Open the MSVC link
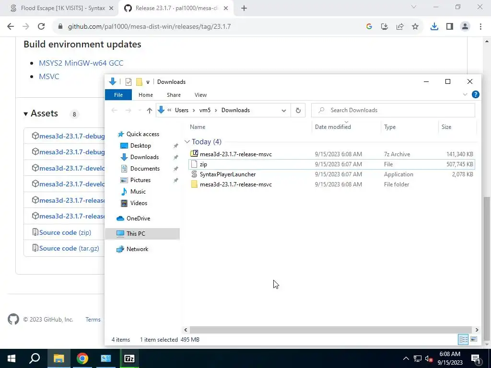The image size is (491, 368). pos(49,76)
